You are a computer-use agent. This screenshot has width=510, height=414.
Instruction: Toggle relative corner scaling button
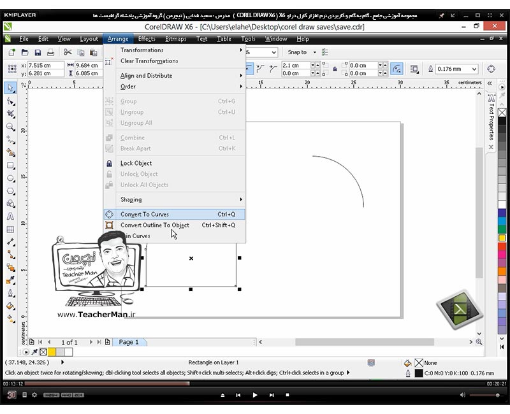tap(397, 69)
